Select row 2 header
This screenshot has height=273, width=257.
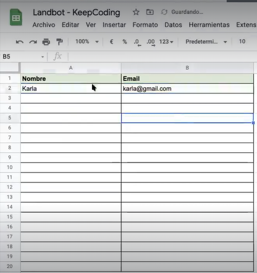point(10,88)
